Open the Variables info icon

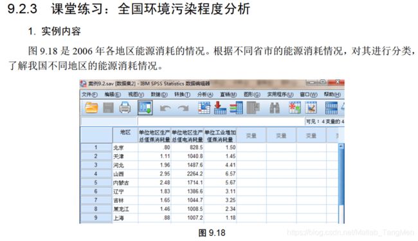(236, 107)
